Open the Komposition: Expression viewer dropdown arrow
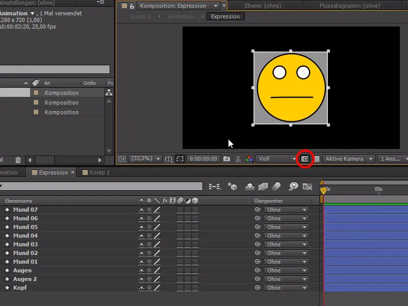 click(x=216, y=6)
